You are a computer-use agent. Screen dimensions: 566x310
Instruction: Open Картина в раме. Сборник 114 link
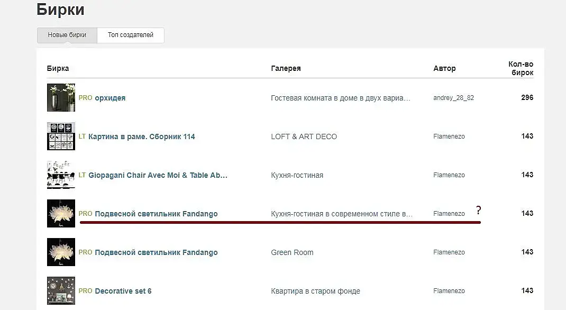(141, 136)
